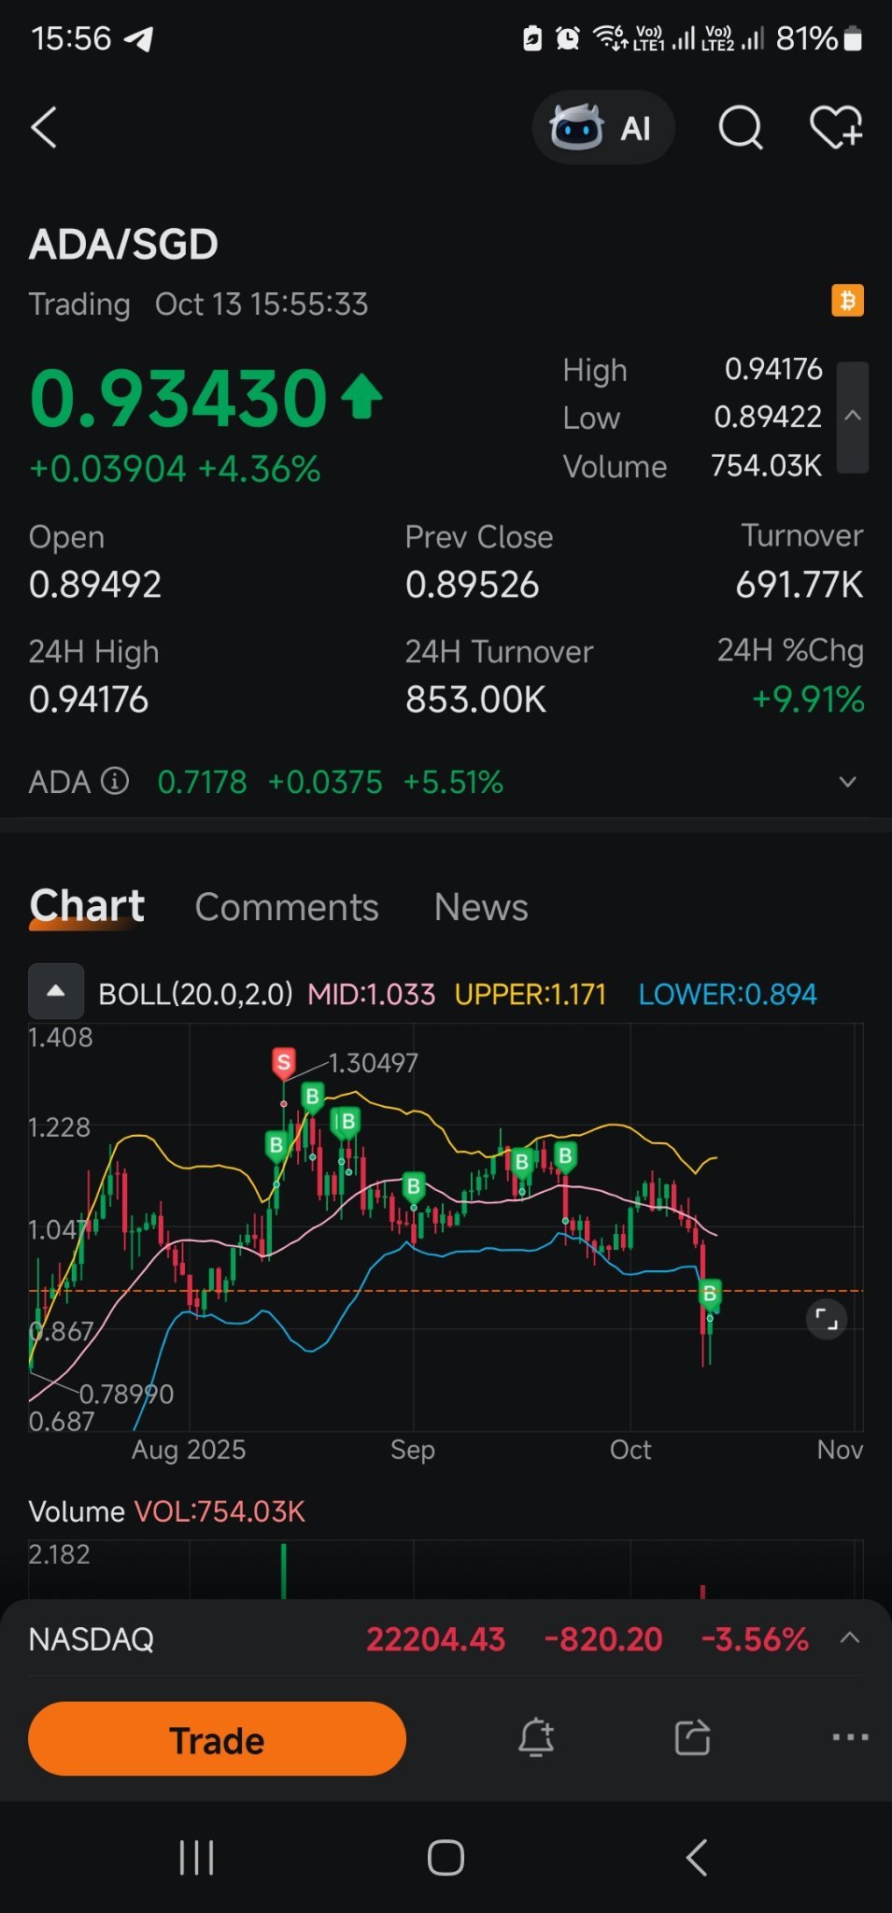Open the AI assistant robot button

(x=602, y=127)
